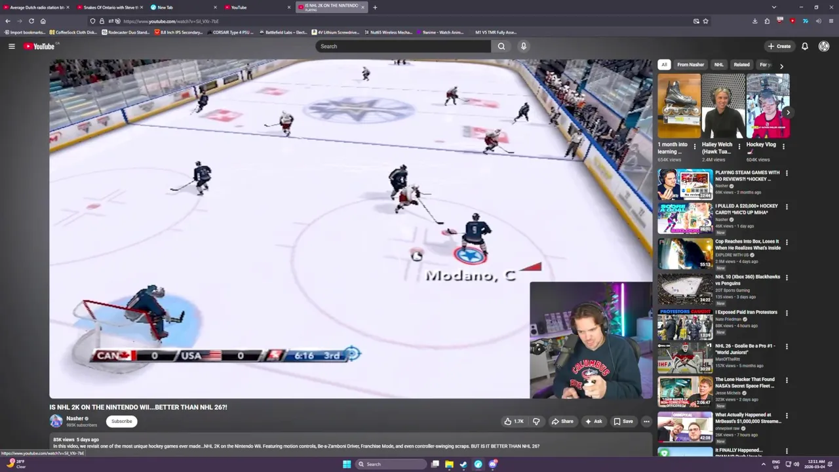Switch to Snakes Of Ontario tab
Viewport: 839px width, 472px height.
coord(109,7)
